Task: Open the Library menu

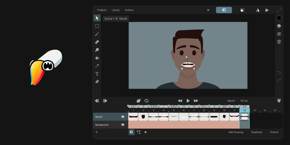Action: [x=116, y=10]
